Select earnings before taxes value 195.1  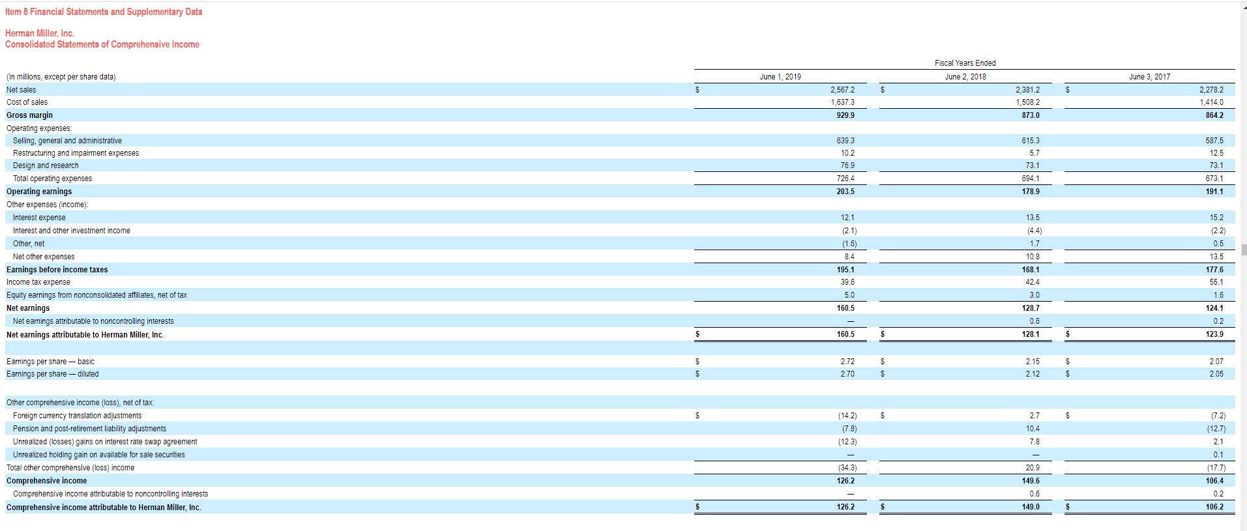pos(845,270)
